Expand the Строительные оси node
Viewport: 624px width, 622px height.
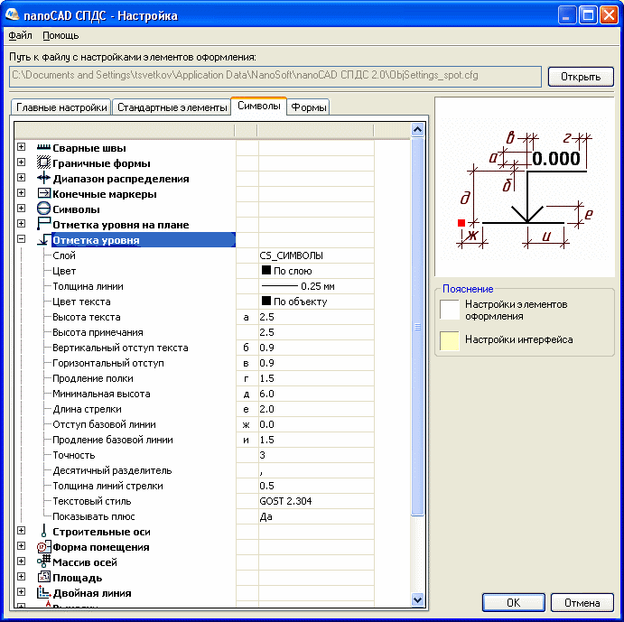click(x=21, y=531)
